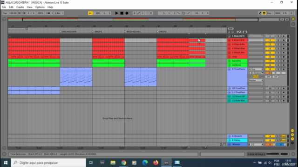
Task: Toggle Draw Mode pencil icon
Action: 260,13
